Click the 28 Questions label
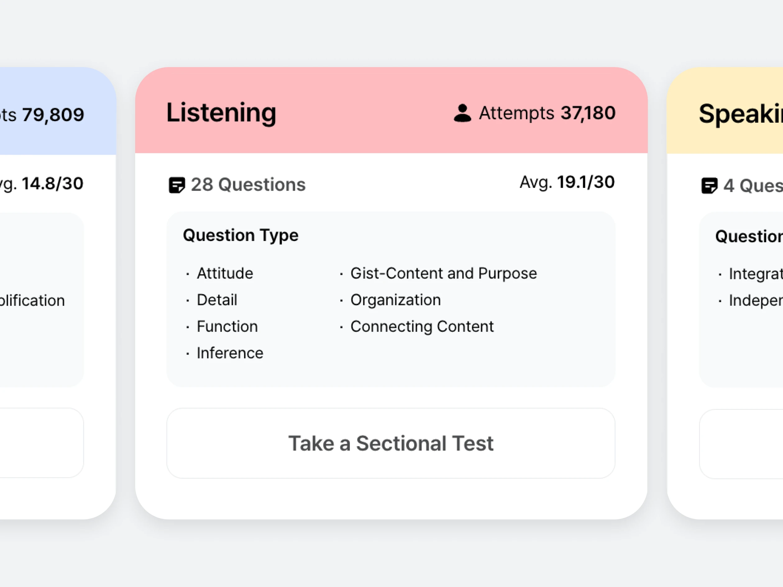This screenshot has width=783, height=587. point(248,185)
